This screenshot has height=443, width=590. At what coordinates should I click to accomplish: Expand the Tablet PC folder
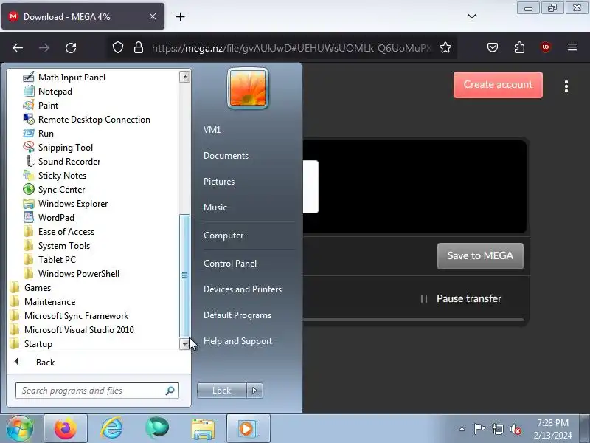click(57, 260)
